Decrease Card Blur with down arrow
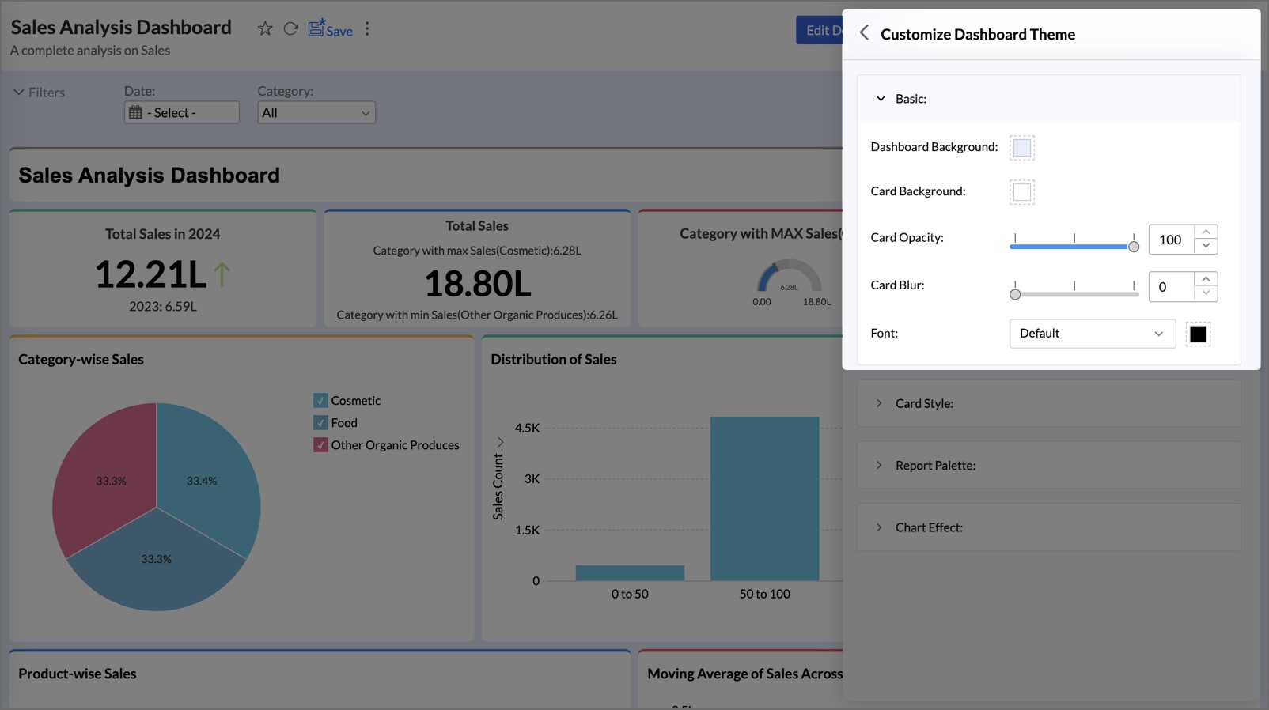The height and width of the screenshot is (710, 1269). 1206,293
